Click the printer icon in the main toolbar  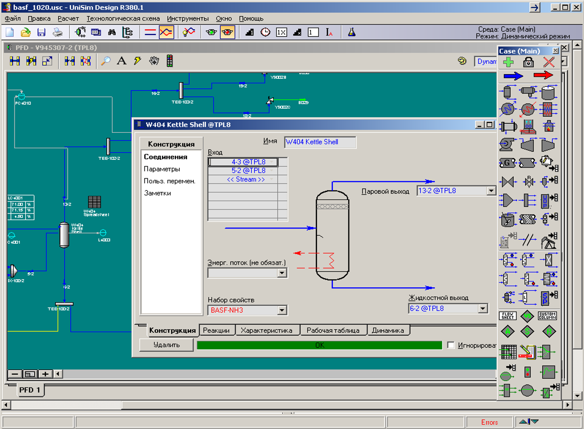(x=57, y=33)
